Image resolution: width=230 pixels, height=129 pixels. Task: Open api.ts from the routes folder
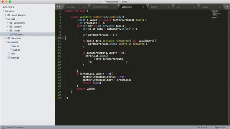(16, 46)
